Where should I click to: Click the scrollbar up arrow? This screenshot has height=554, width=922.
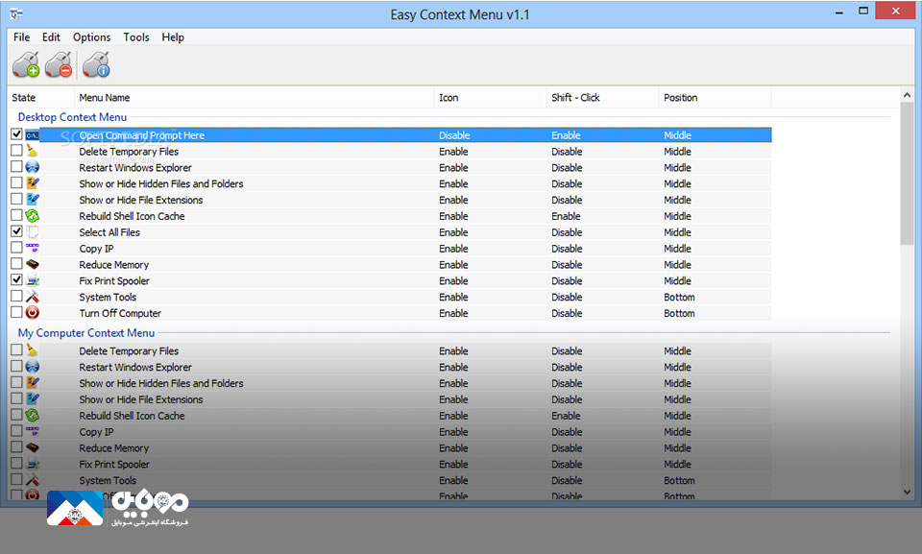click(907, 95)
